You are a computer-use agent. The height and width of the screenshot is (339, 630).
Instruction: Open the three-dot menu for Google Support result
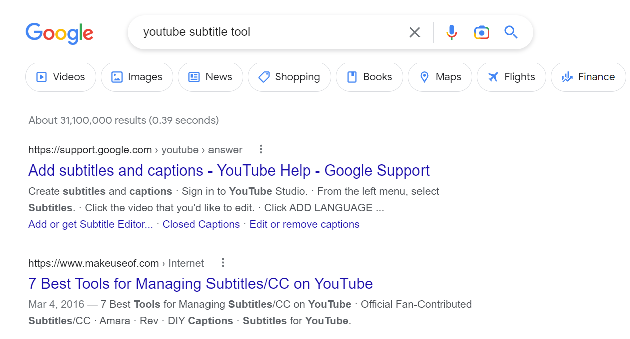[261, 149]
